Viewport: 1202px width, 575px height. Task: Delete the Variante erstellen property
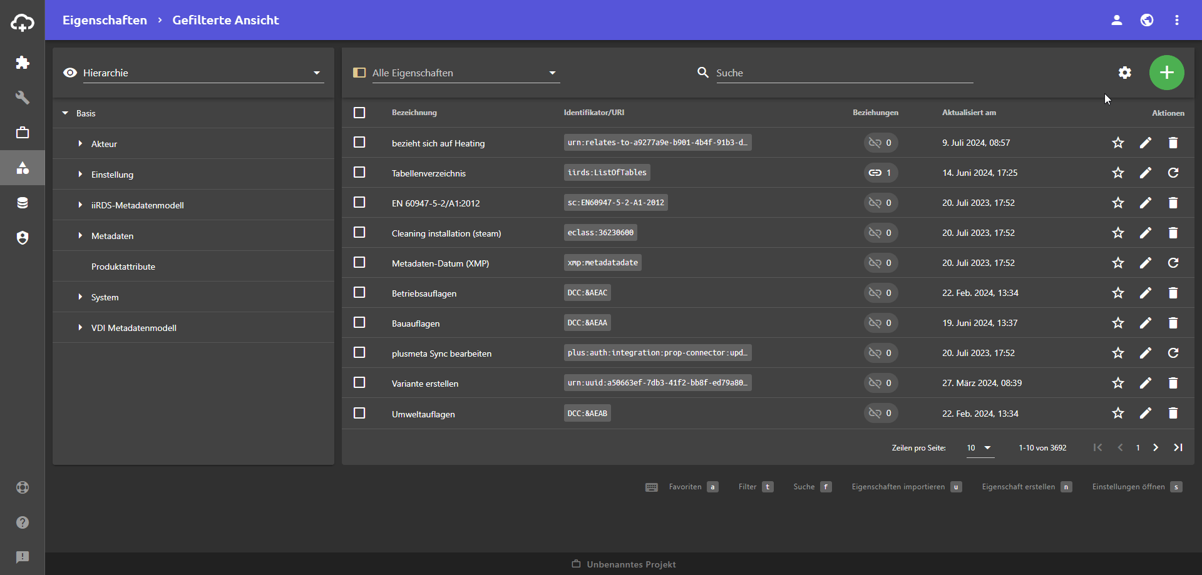[x=1173, y=383]
